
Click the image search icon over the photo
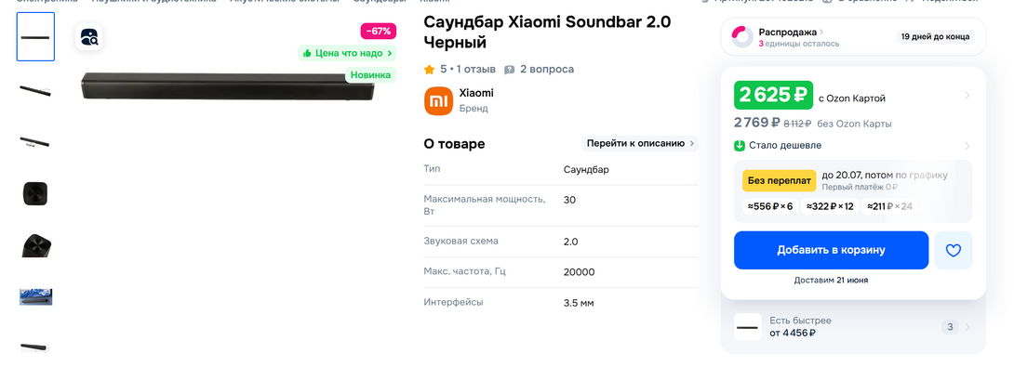point(89,37)
